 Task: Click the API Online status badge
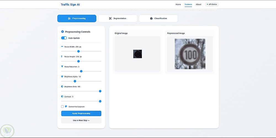212,4
